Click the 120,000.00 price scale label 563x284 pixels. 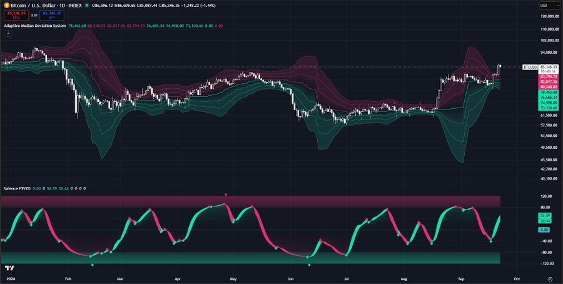tap(550, 16)
